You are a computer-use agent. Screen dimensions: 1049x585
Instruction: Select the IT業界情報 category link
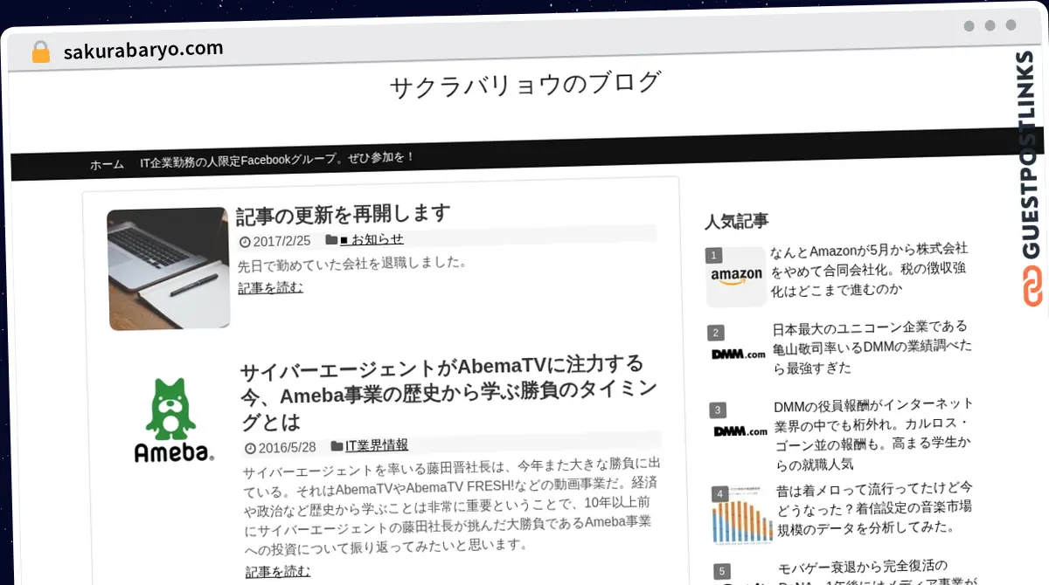(376, 445)
